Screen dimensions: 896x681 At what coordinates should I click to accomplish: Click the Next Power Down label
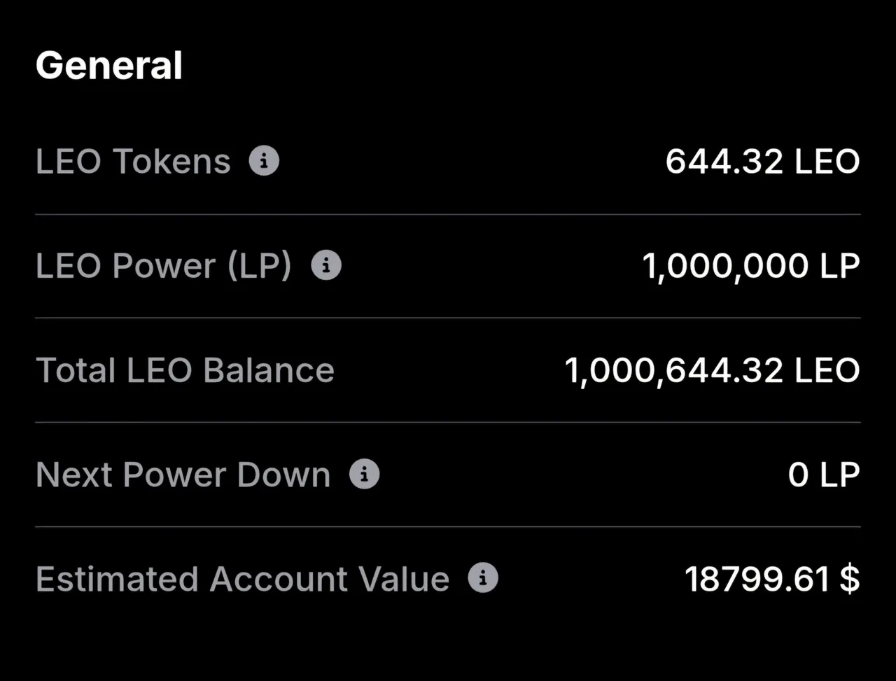coord(183,475)
